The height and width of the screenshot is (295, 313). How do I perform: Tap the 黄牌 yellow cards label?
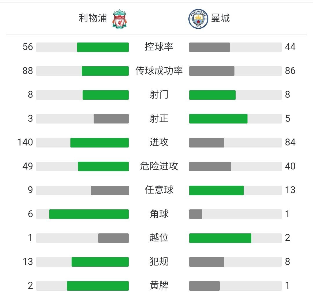(x=159, y=285)
